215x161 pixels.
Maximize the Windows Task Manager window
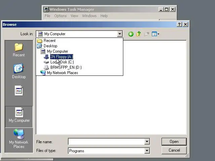167,9
